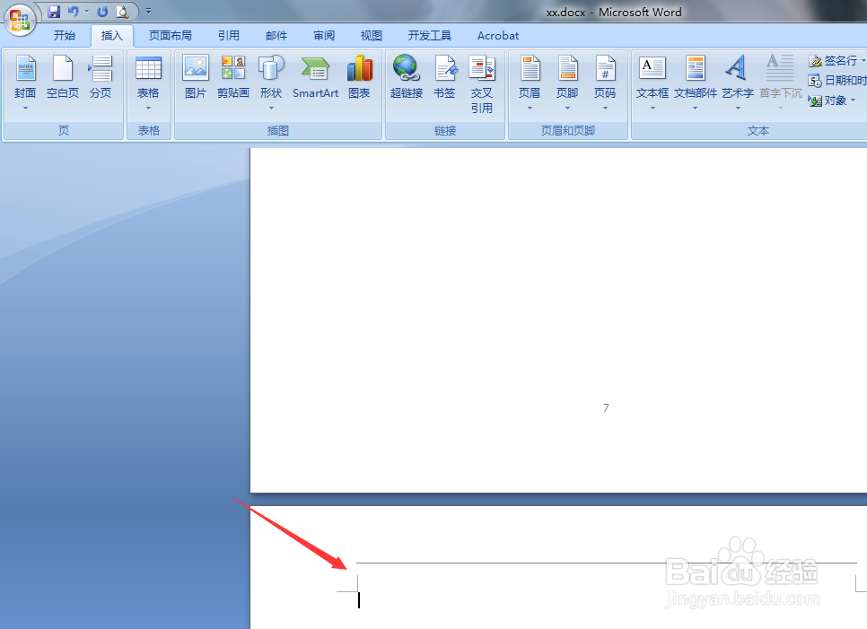Open the 视图 tab
The width and height of the screenshot is (867, 629).
[x=371, y=35]
